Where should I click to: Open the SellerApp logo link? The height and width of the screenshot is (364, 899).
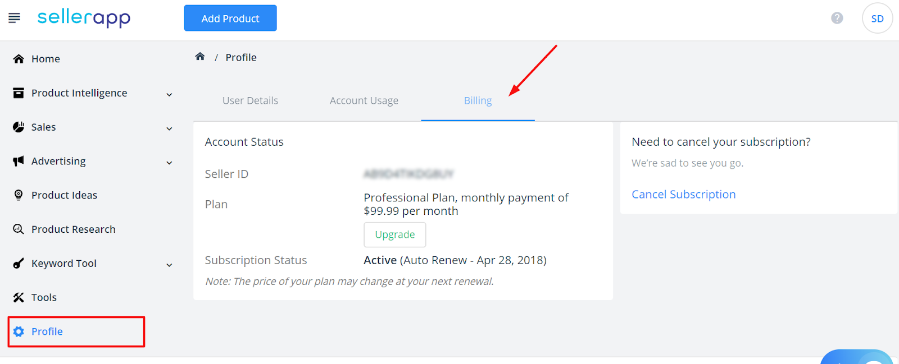click(x=84, y=18)
